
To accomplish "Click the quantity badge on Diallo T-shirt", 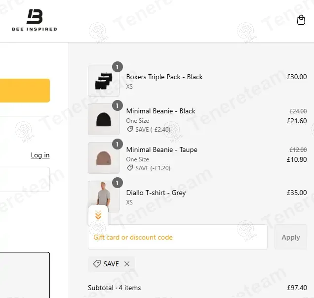I will [x=118, y=183].
